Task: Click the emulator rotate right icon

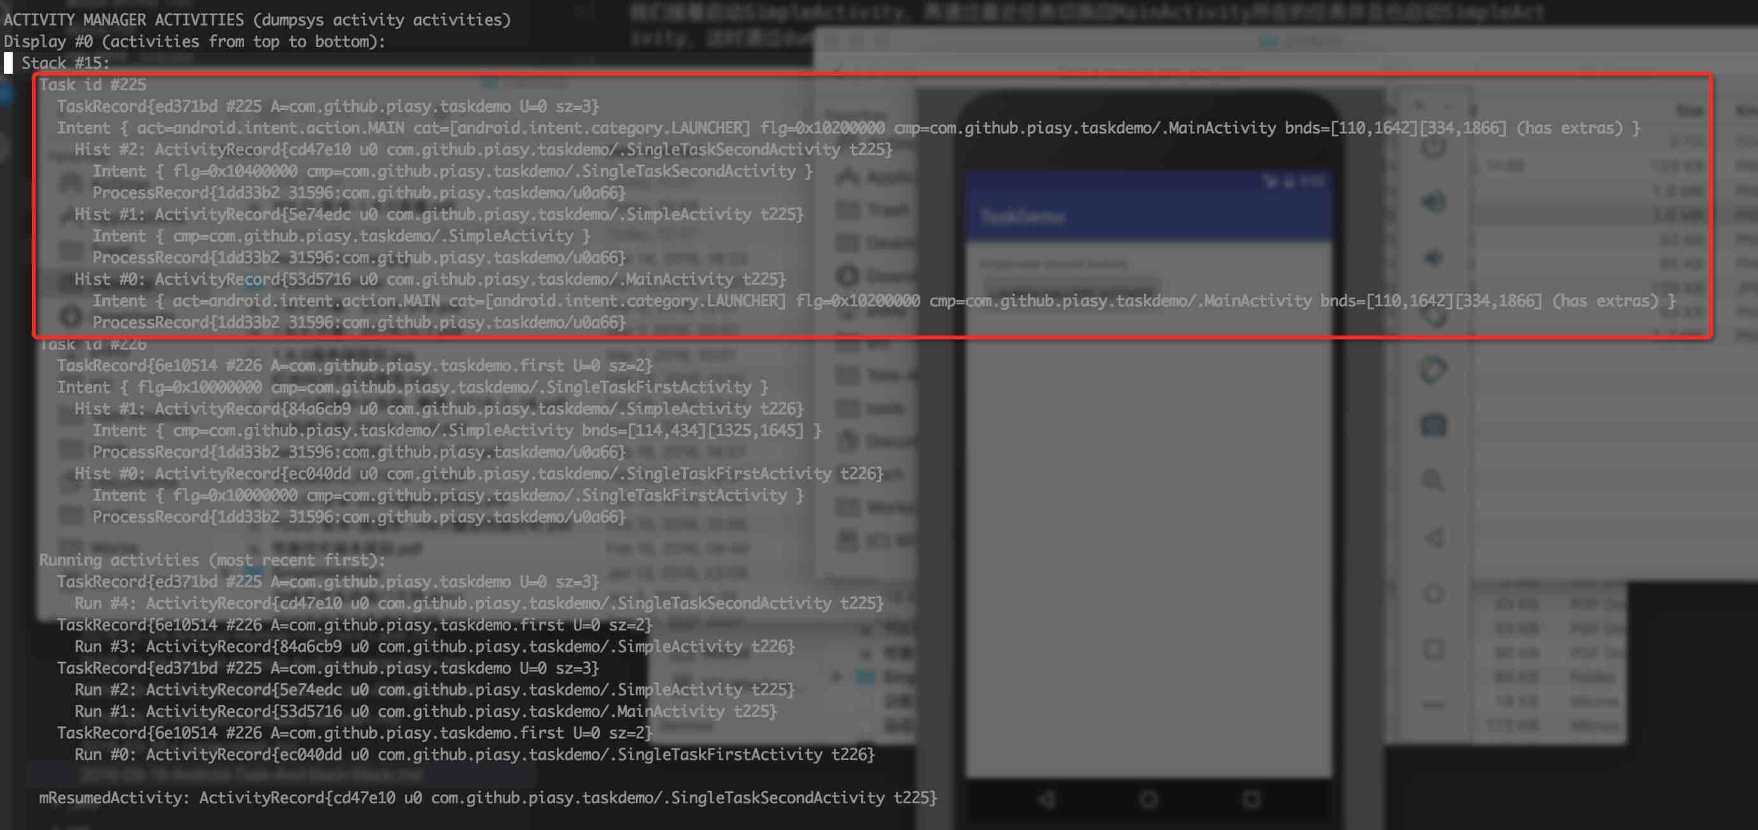Action: tap(1433, 369)
